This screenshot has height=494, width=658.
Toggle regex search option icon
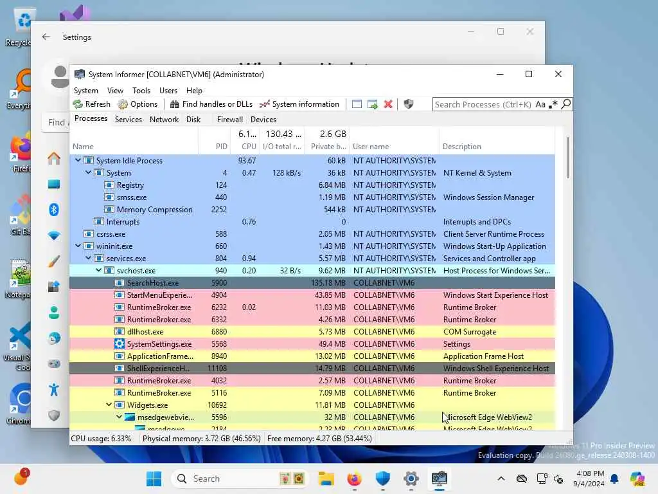(553, 104)
